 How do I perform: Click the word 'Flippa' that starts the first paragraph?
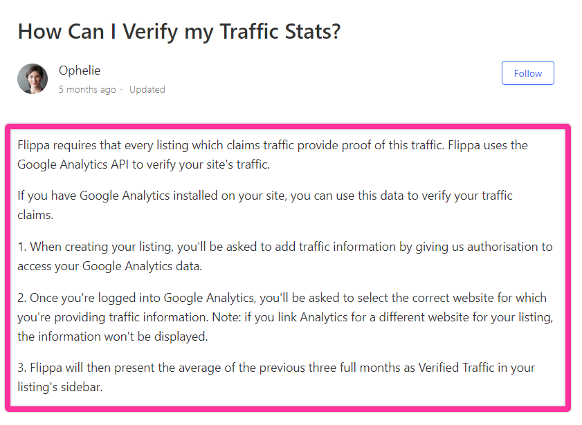(x=33, y=145)
